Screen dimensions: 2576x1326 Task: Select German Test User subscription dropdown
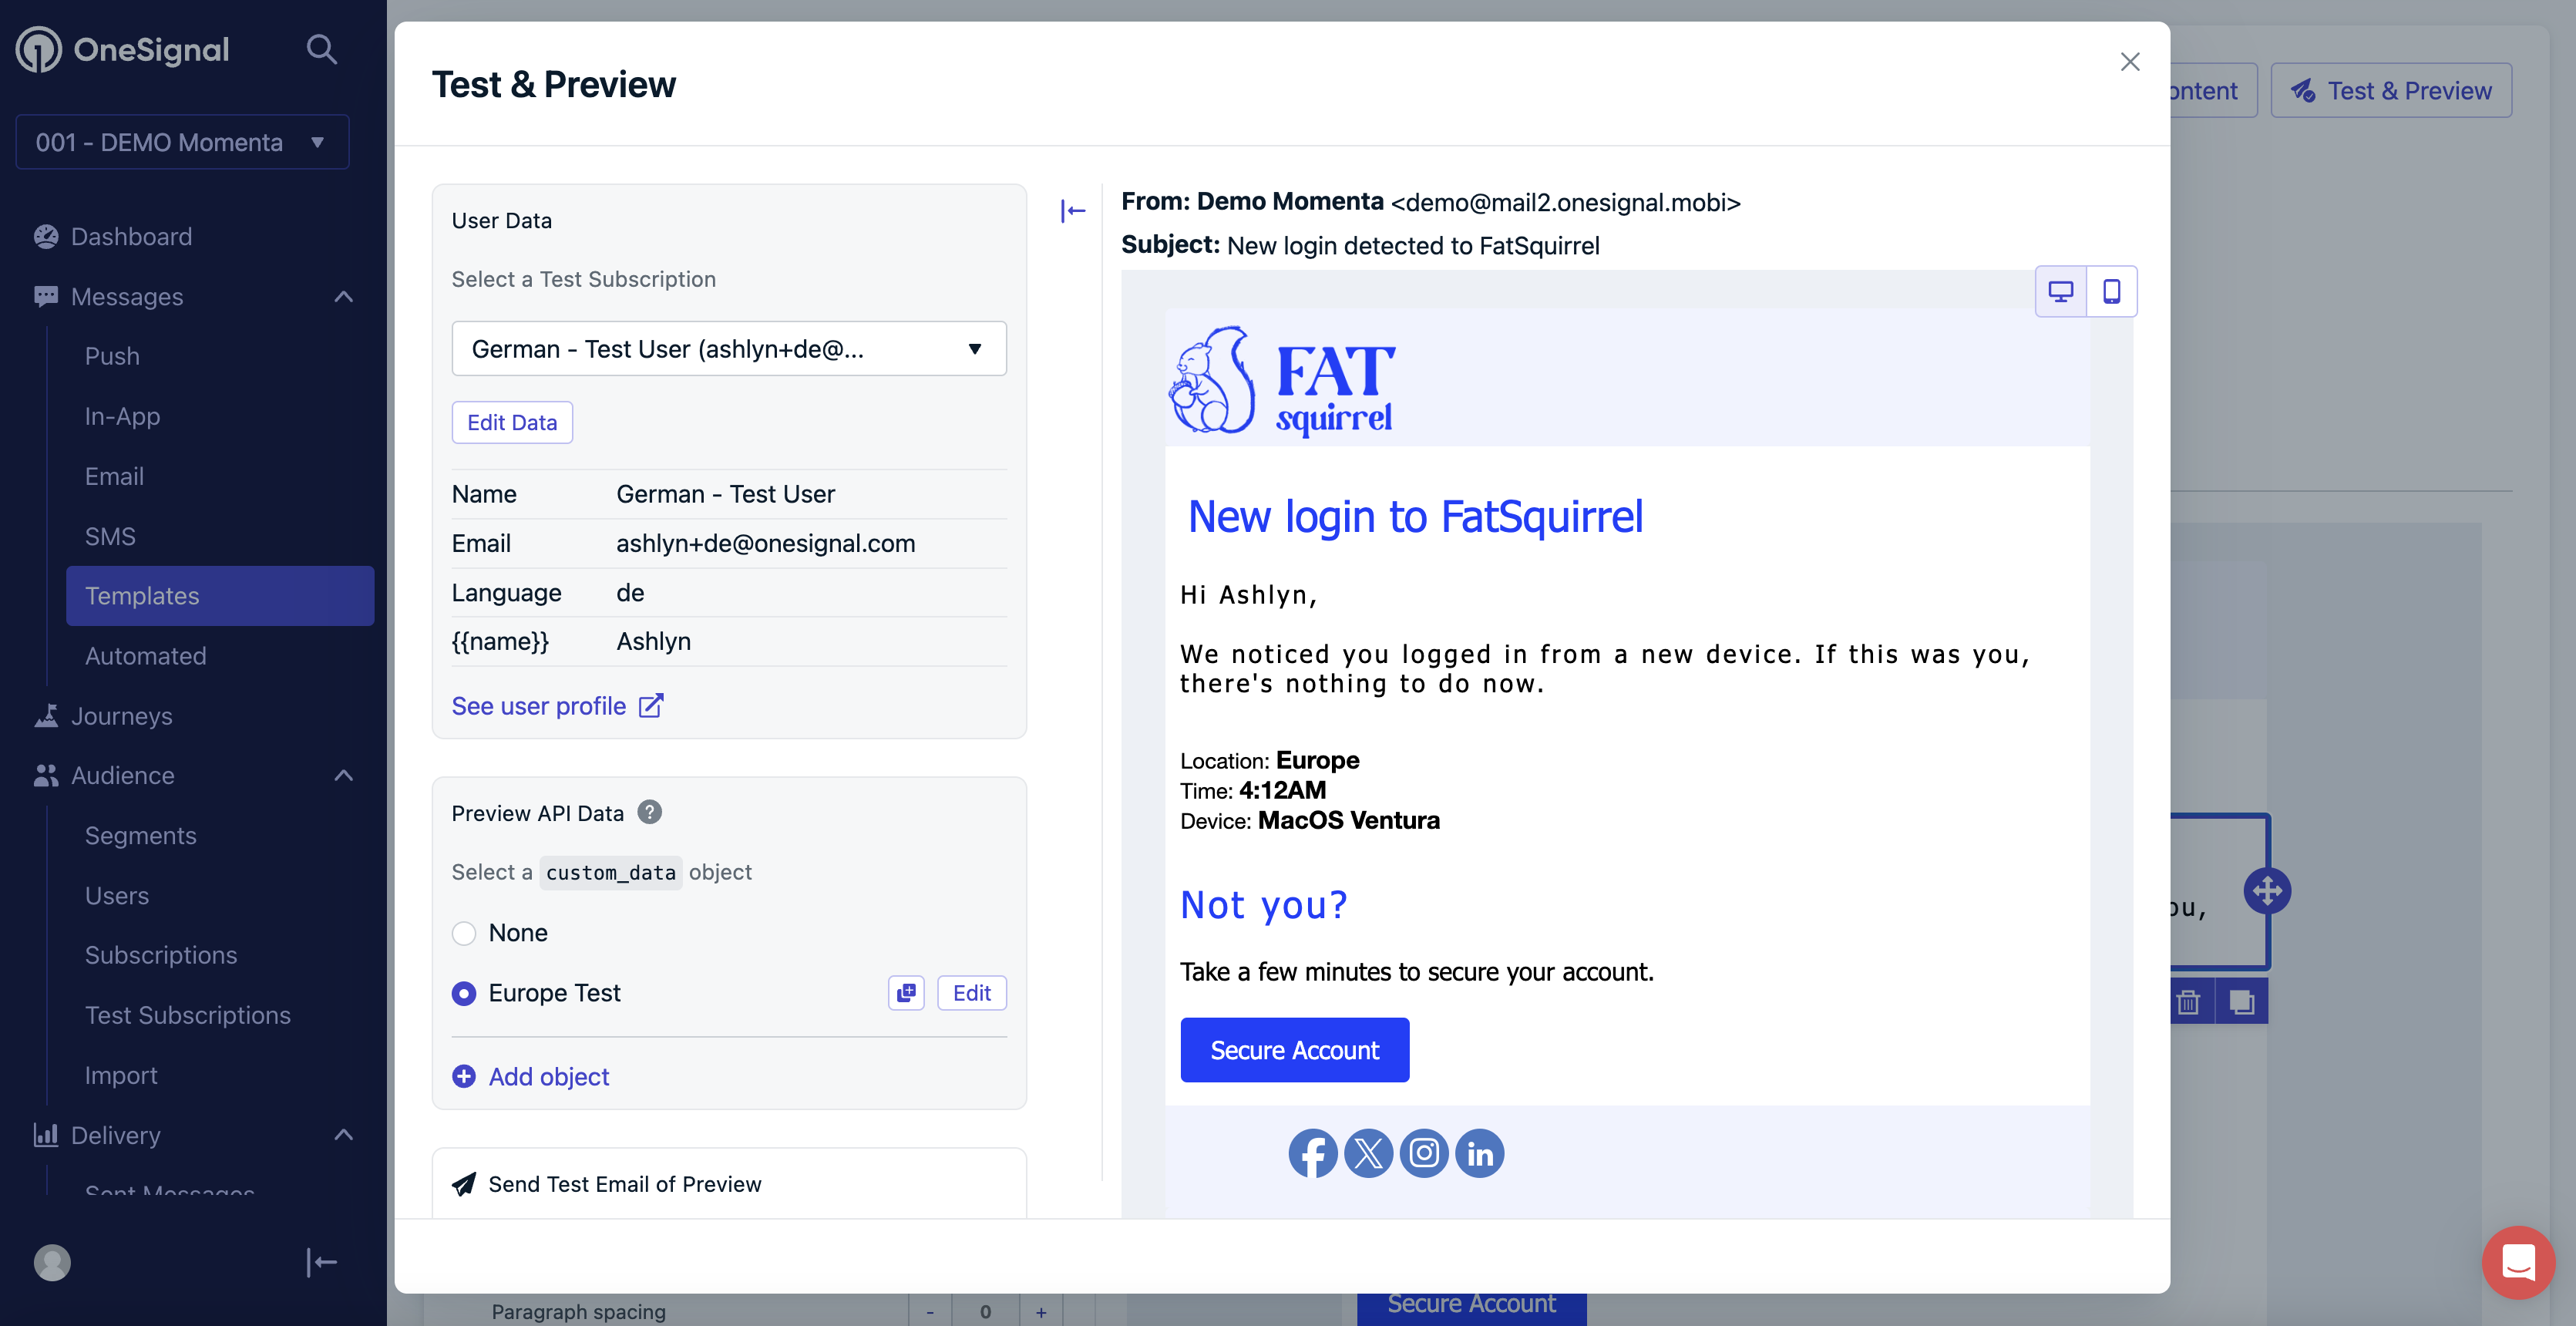pyautogui.click(x=728, y=347)
